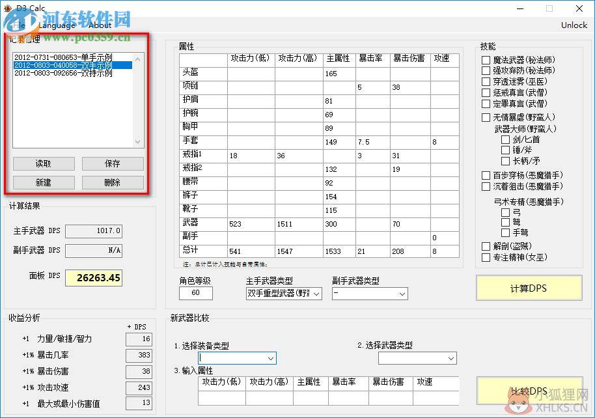Click the 比较DPS button
Screen dimensions: 595x418
point(529,391)
